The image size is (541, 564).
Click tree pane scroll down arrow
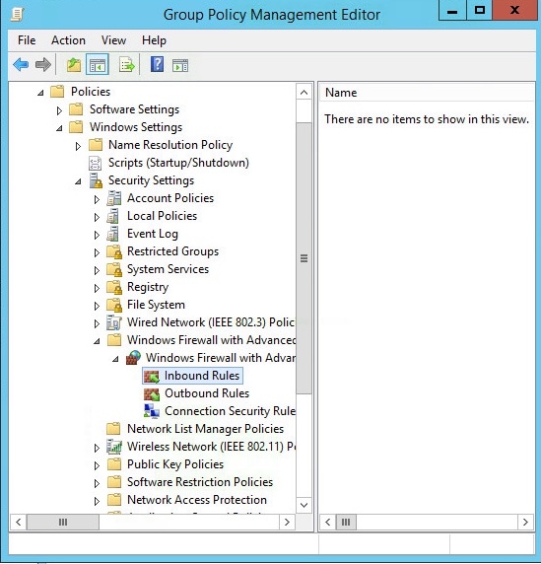(x=304, y=505)
